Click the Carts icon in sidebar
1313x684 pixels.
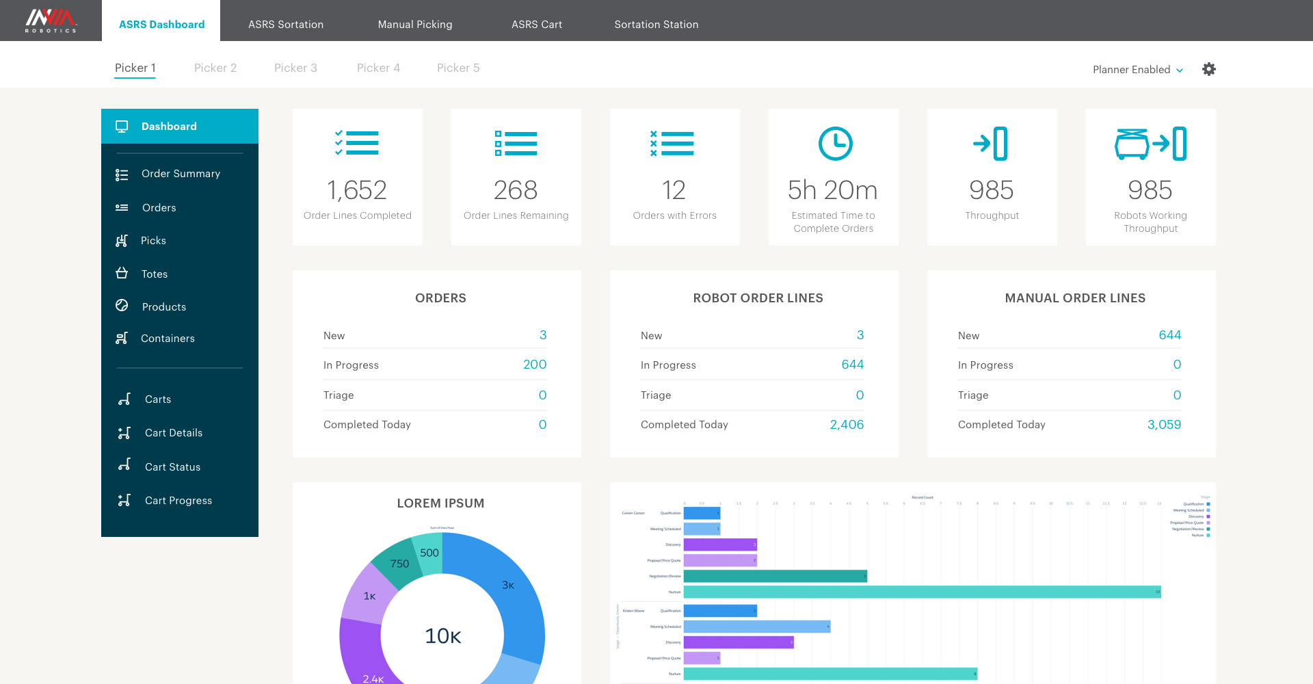[x=124, y=399]
